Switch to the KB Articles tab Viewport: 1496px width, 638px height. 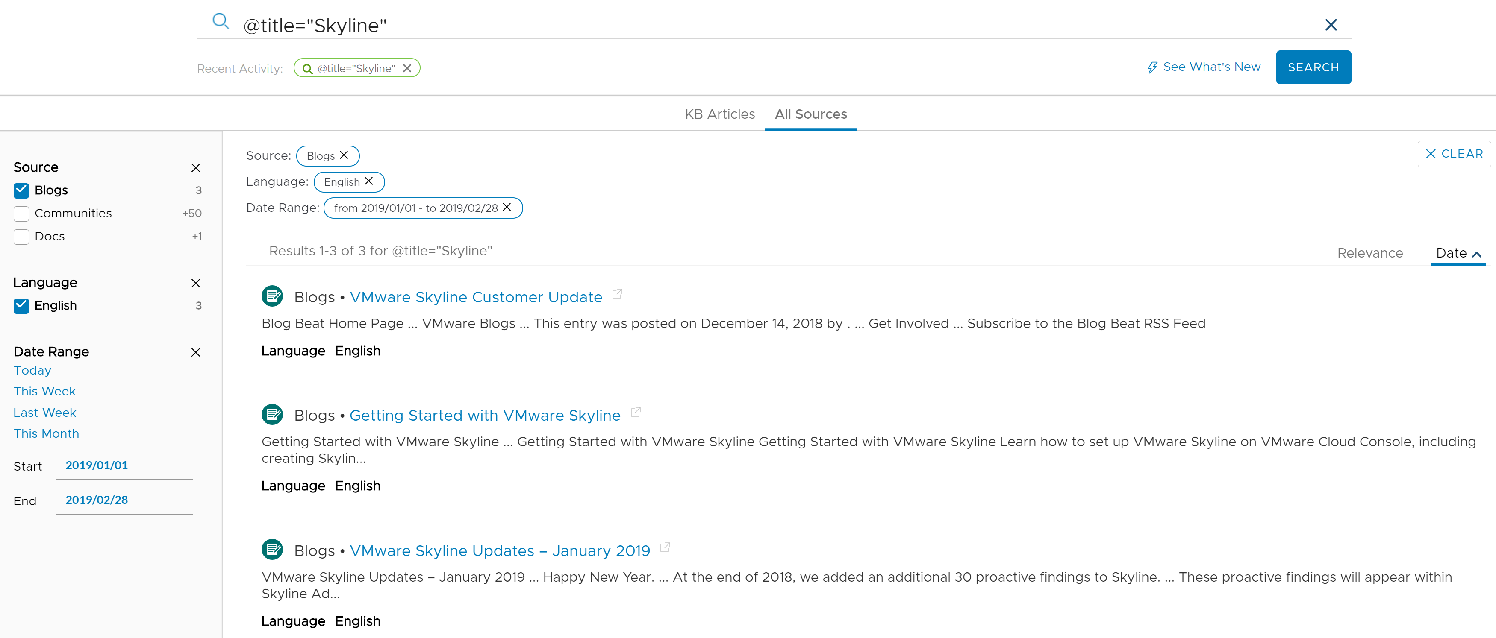(719, 114)
